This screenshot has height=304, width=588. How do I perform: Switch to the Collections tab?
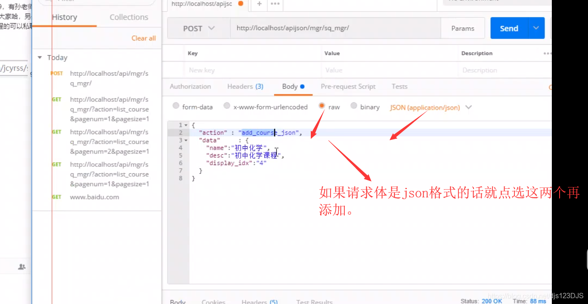(x=129, y=17)
